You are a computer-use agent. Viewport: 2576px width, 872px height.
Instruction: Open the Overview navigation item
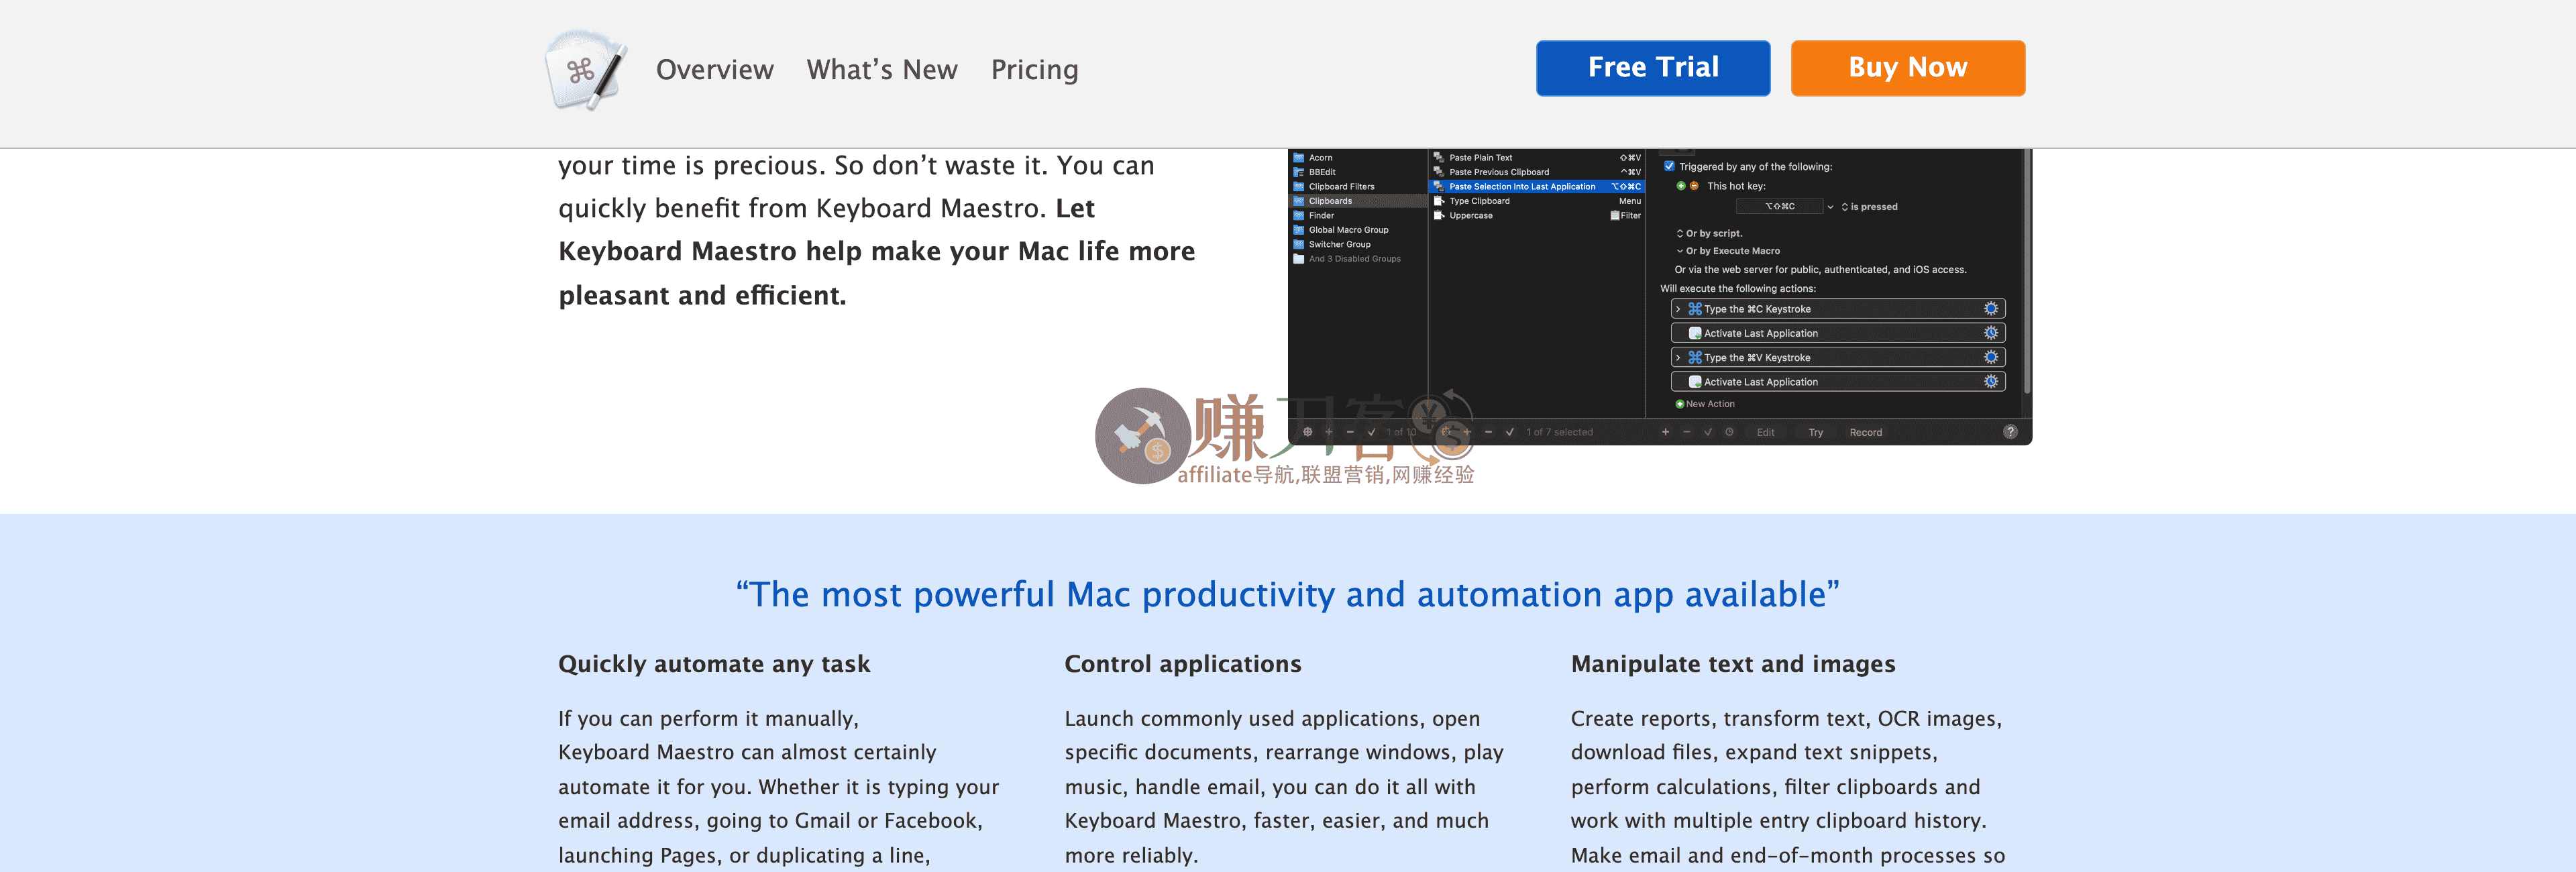click(714, 70)
